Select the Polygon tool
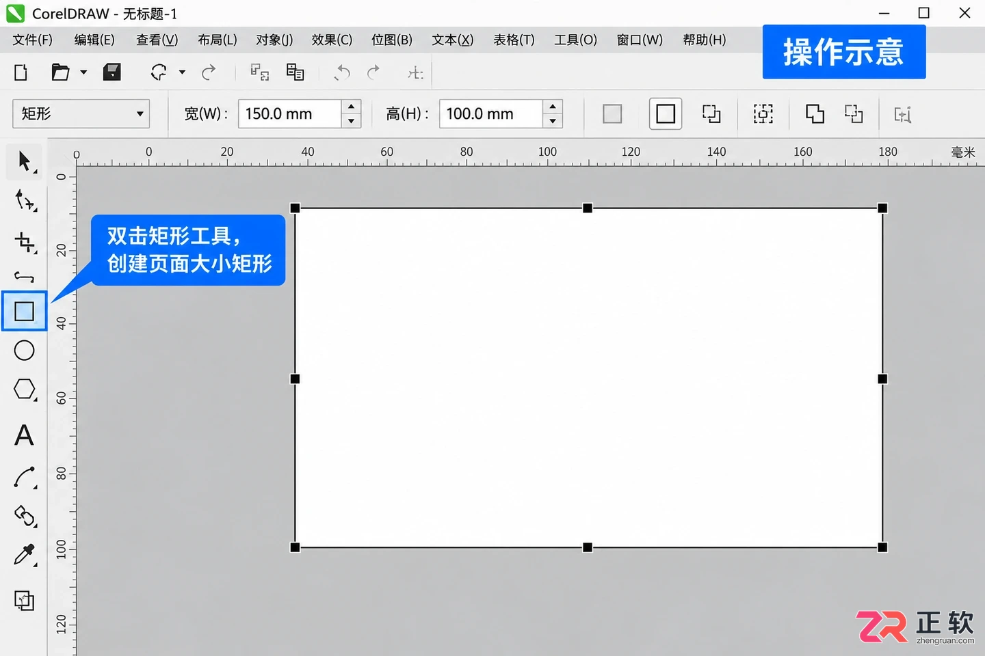Viewport: 985px width, 656px height. 25,389
